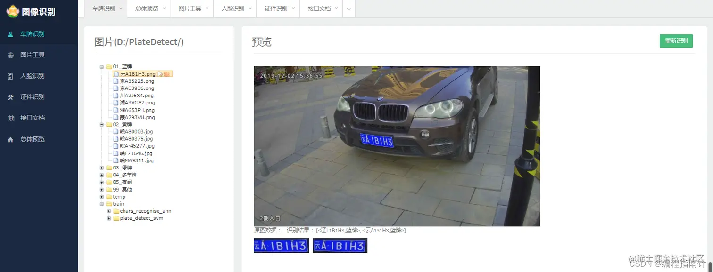Select file 蒙A293VU.png
713x272 pixels.
tap(137, 117)
